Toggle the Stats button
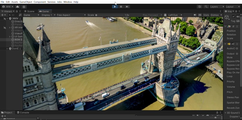Image resolution: width=242 pixels, height=120 pixels. coord(206,15)
